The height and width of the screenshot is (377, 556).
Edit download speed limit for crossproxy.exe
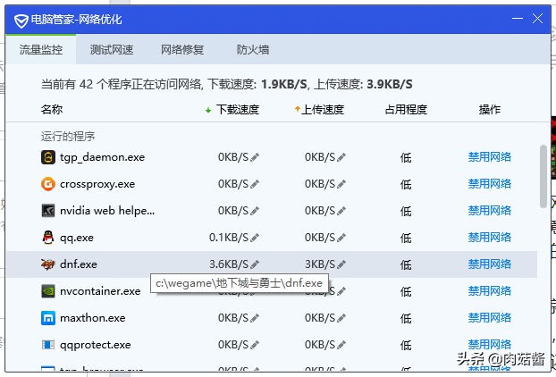point(255,184)
